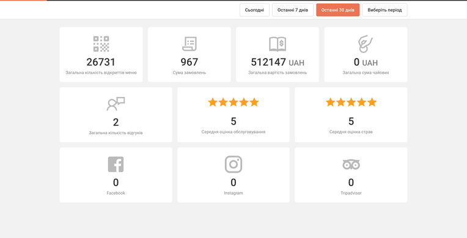Click the QR code menu openings icon

pos(101,44)
